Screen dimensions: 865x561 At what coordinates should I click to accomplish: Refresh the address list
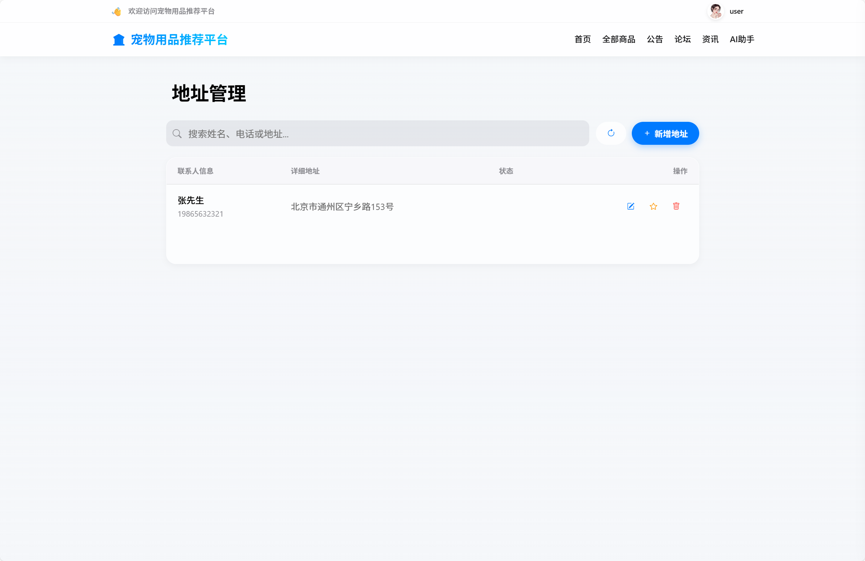(611, 133)
